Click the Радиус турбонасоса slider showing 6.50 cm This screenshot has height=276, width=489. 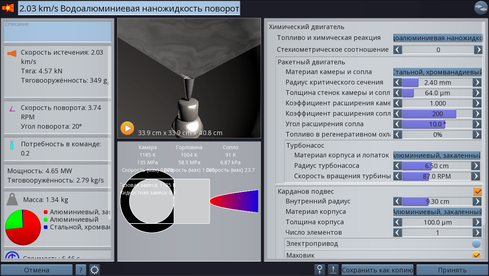tap(437, 166)
